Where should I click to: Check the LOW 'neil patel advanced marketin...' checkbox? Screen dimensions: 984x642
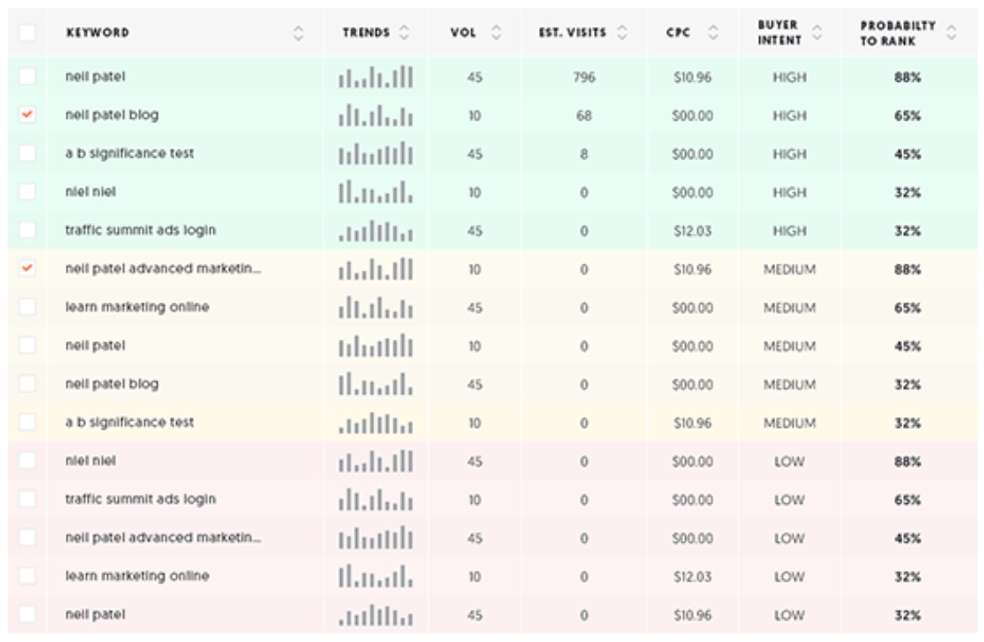[28, 538]
